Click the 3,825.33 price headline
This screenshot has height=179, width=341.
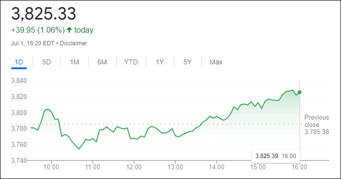click(43, 14)
